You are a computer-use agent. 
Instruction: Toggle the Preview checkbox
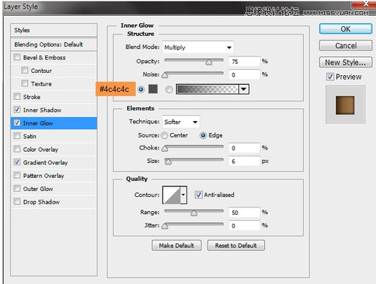point(330,77)
